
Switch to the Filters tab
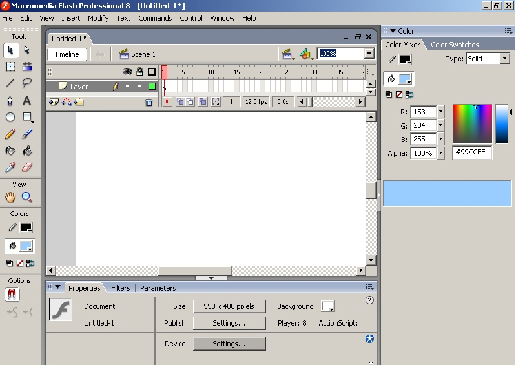(121, 288)
